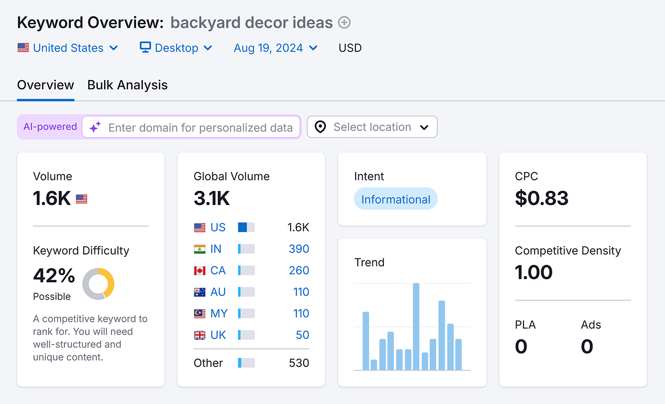665x404 pixels.
Task: Click the 1.00 Competitive Density value
Action: tap(534, 273)
